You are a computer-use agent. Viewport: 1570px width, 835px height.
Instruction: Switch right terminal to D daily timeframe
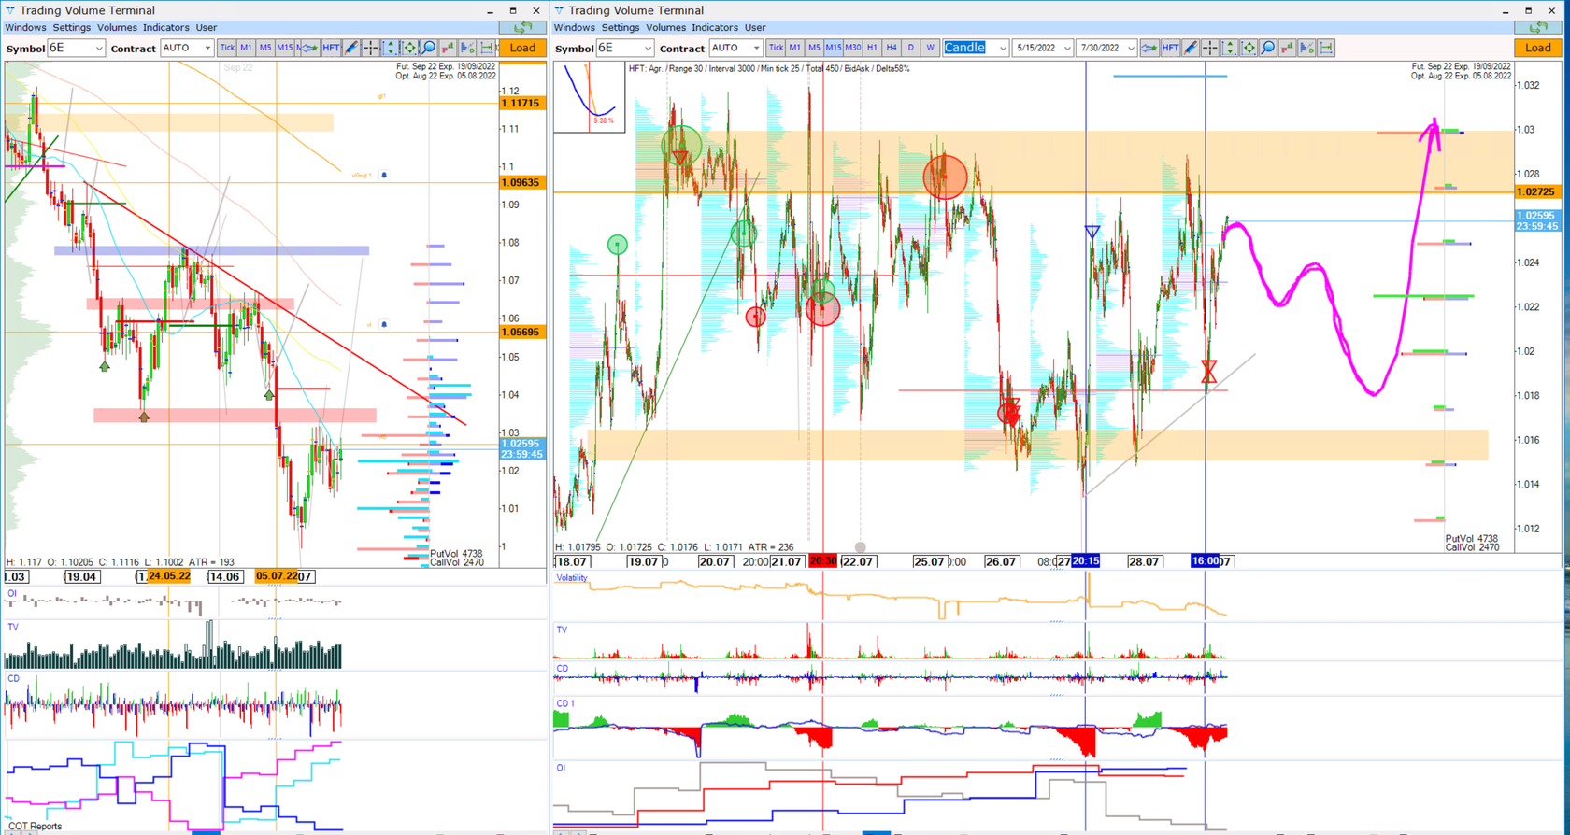(910, 48)
